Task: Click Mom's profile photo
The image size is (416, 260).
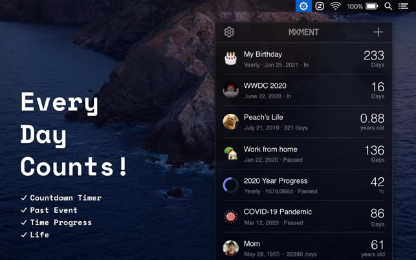Action: click(230, 248)
